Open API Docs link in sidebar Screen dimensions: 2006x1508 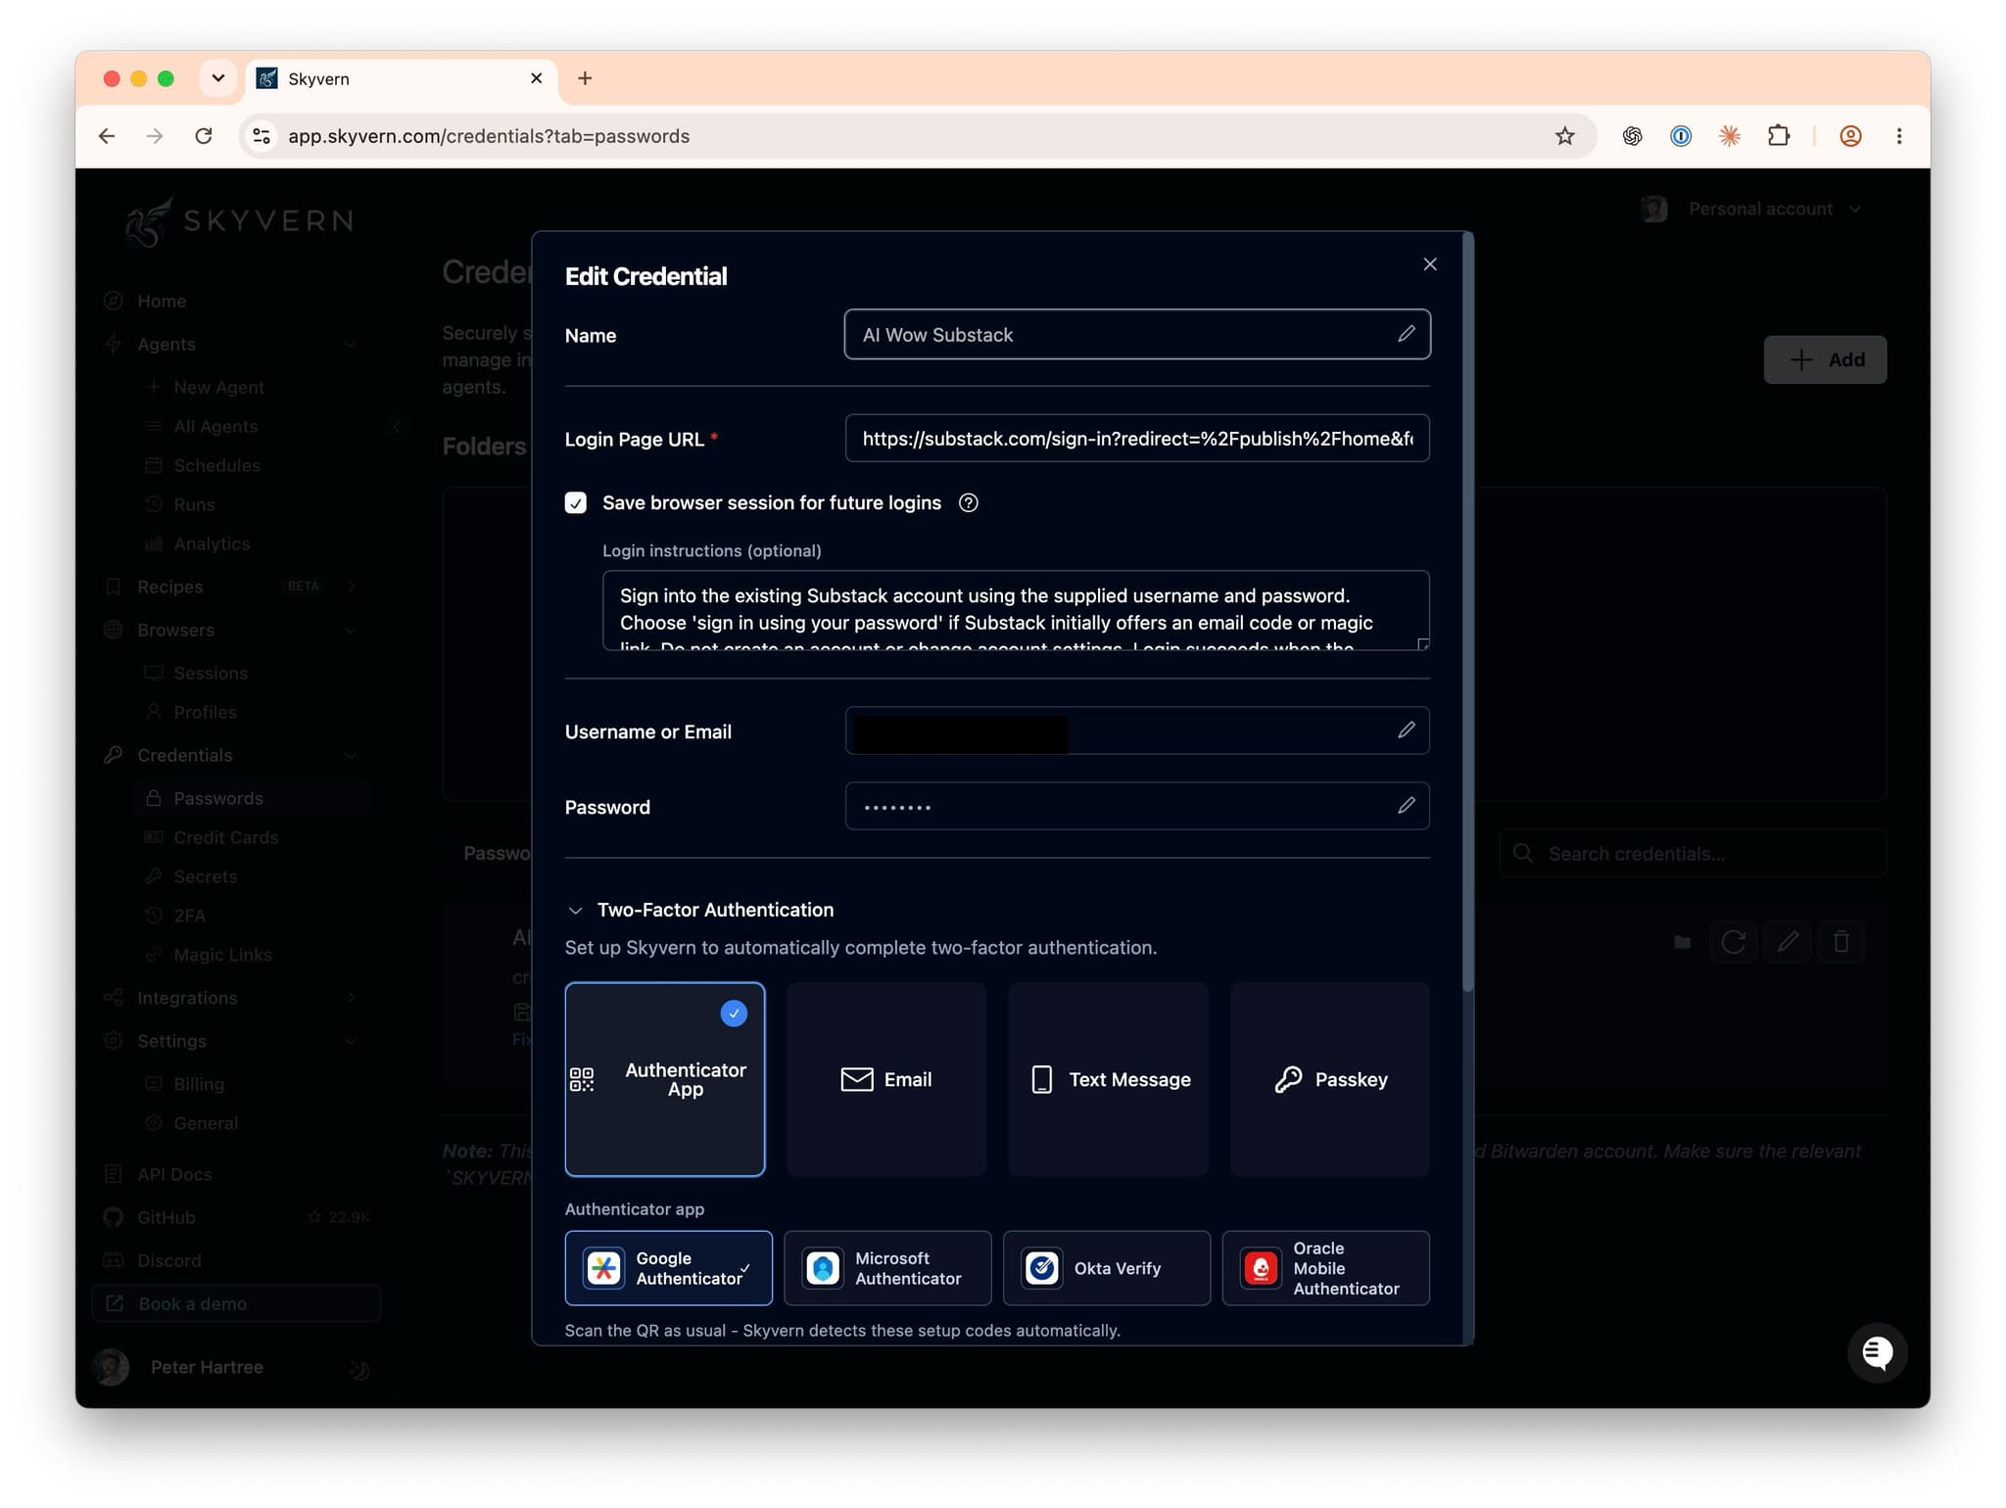pyautogui.click(x=174, y=1174)
